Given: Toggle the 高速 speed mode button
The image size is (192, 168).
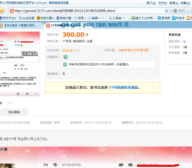Looking at the screenshot, I should 179,11.
